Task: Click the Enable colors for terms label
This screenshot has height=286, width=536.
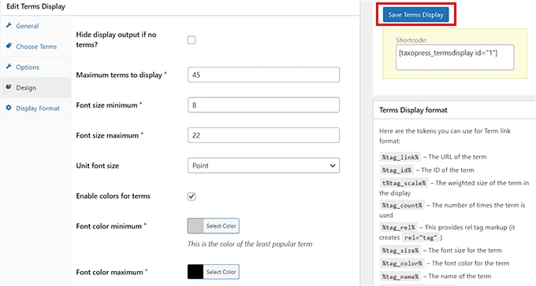Action: point(114,196)
